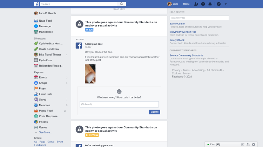Screen dimensions: 263x147
Task: Click Read More above the first notice
Action: pyautogui.click(x=119, y=9)
